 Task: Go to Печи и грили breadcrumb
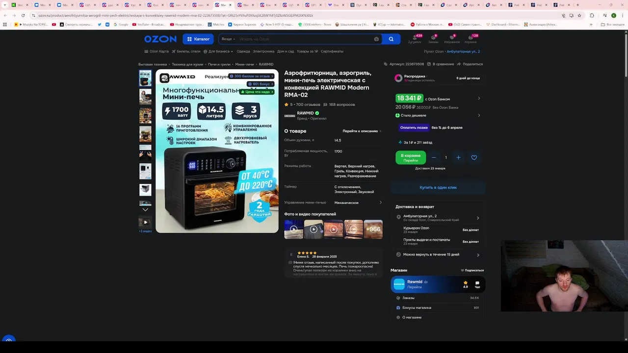[219, 64]
